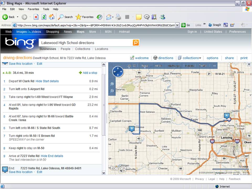
Task: Toggle map Labels option
Action: (190, 66)
